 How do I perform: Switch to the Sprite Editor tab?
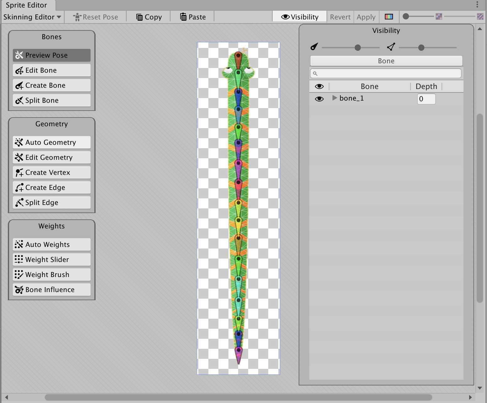click(27, 5)
